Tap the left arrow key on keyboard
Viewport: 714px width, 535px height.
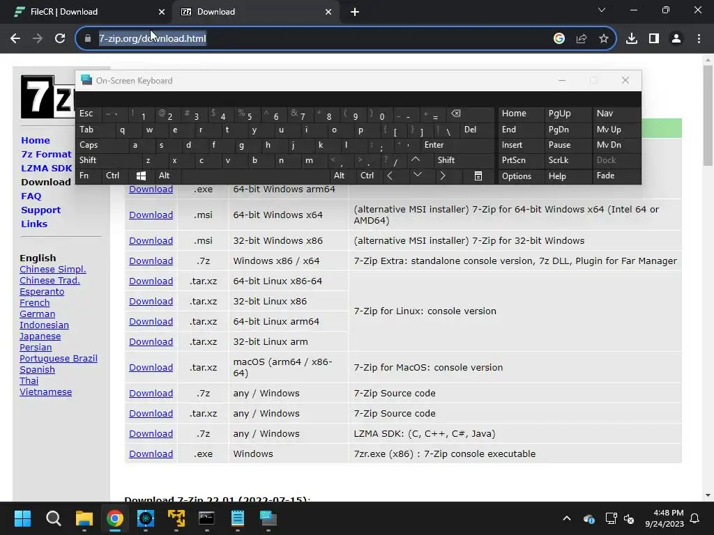390,176
